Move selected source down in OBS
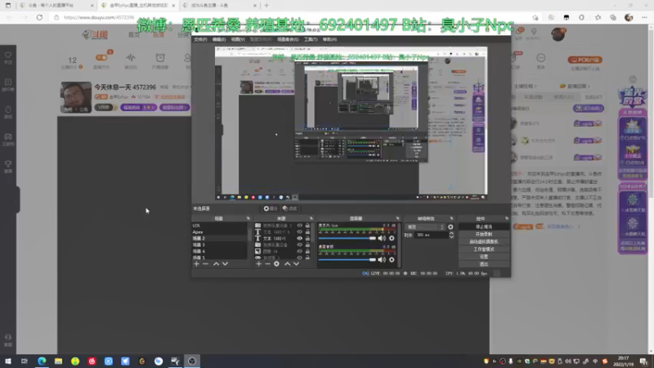This screenshot has height=368, width=654. (297, 263)
